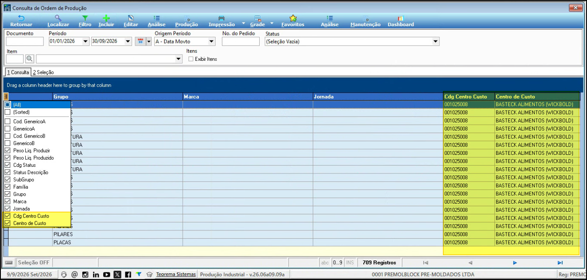Click the Retornar toolbar icon
The height and width of the screenshot is (280, 587).
21,18
